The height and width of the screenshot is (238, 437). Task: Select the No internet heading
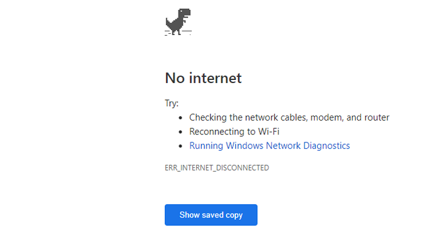tap(203, 78)
